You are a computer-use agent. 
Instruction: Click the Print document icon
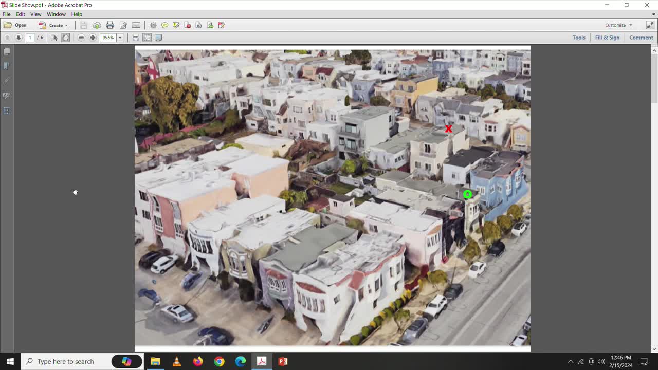click(x=110, y=25)
